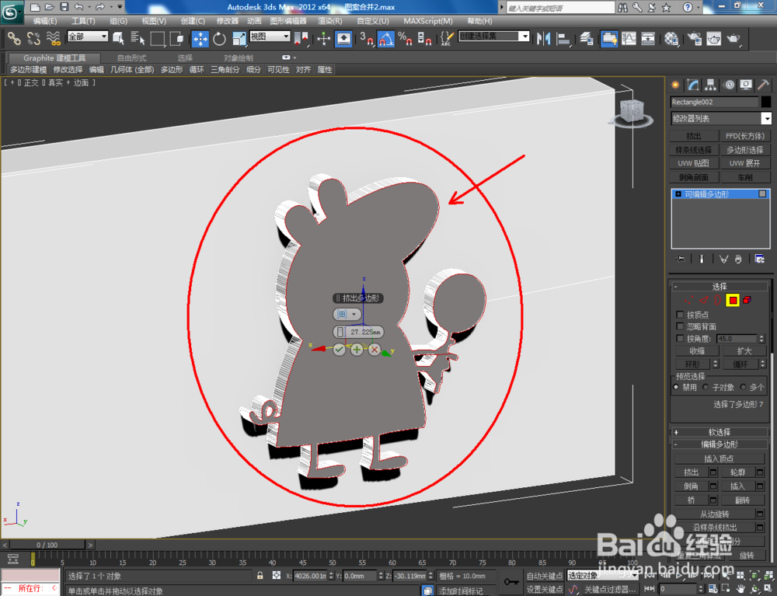The width and height of the screenshot is (777, 596).
Task: Open the Curve Editor icon
Action: (x=629, y=38)
